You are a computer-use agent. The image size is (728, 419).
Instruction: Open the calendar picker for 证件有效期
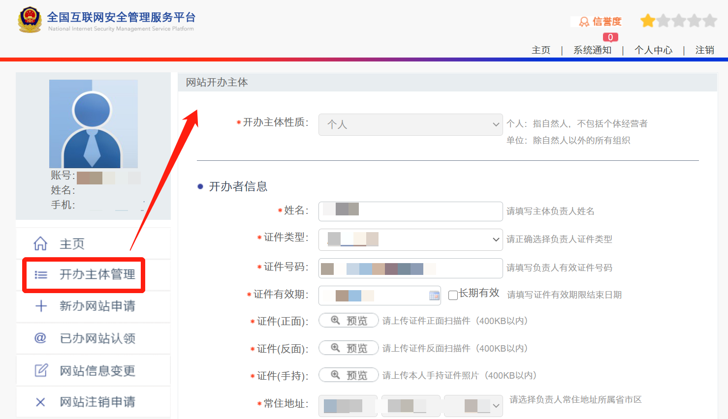[434, 296]
